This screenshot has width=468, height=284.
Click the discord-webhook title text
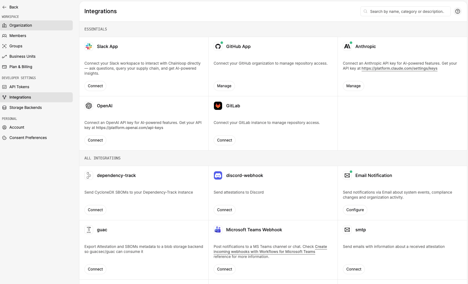245,175
